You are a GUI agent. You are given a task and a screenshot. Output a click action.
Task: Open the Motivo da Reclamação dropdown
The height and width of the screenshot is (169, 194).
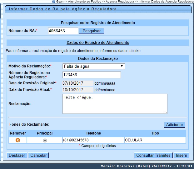point(93,66)
